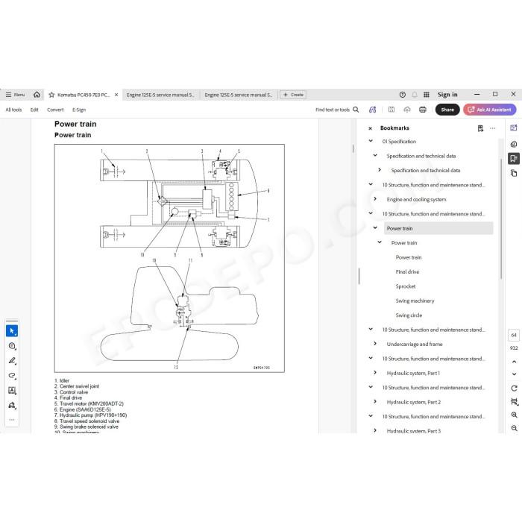Open the Sprocket bookmark
522x522 pixels.
point(406,286)
